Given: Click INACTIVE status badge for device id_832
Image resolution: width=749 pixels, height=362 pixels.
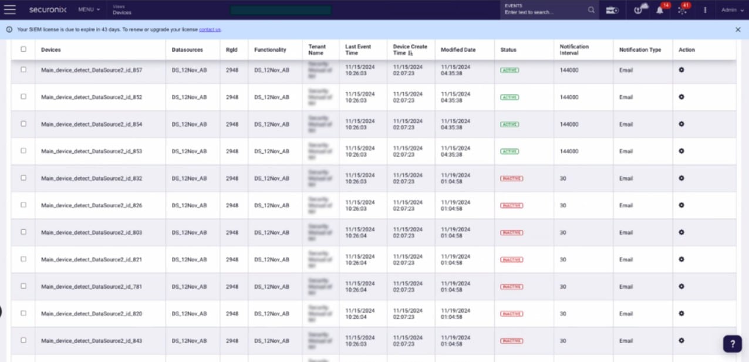Looking at the screenshot, I should [x=511, y=178].
